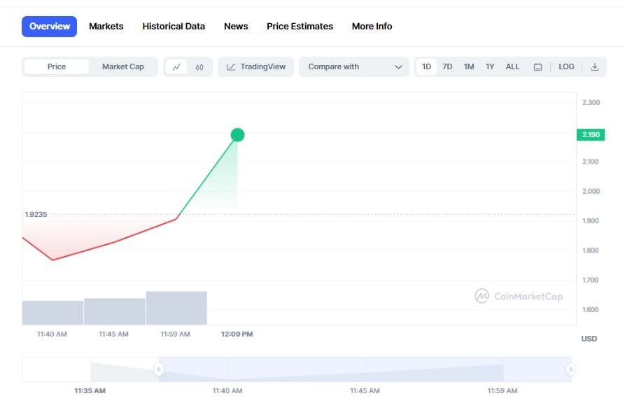Image resolution: width=625 pixels, height=417 pixels.
Task: Click the ALL range button
Action: coord(512,66)
